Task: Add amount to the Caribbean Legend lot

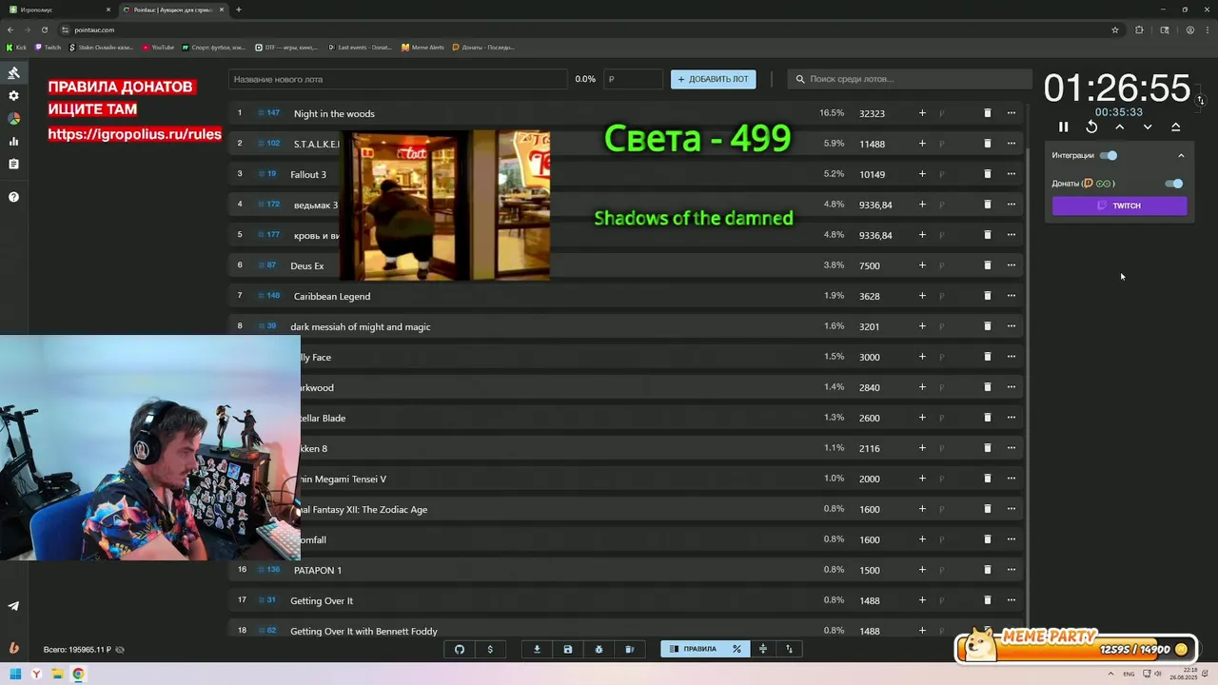Action: 922,296
